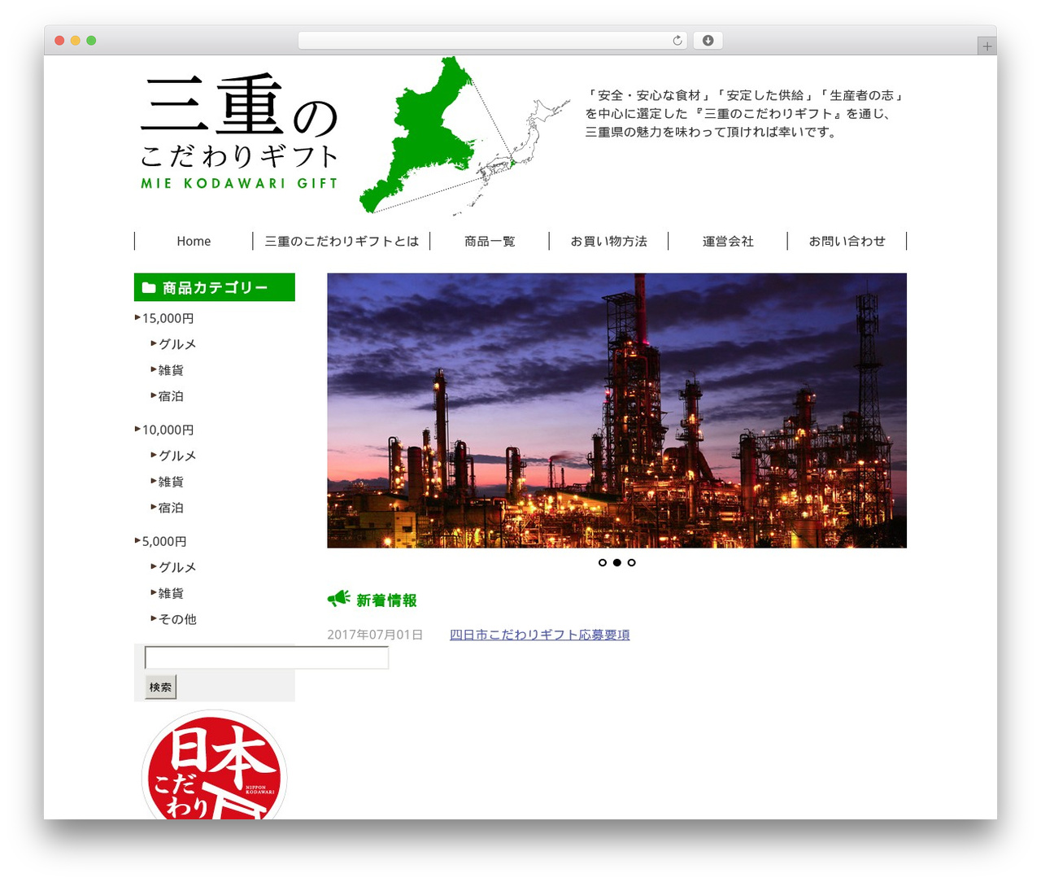Select 宿泊 under 15,000円
This screenshot has width=1041, height=882.
[x=171, y=396]
